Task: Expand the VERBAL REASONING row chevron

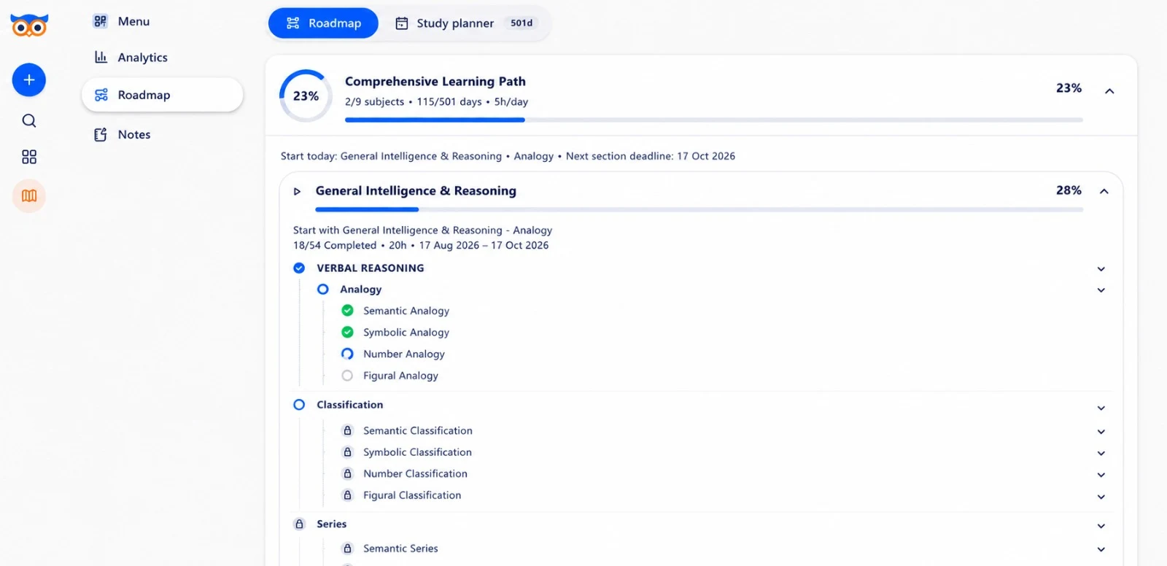Action: pos(1101,269)
